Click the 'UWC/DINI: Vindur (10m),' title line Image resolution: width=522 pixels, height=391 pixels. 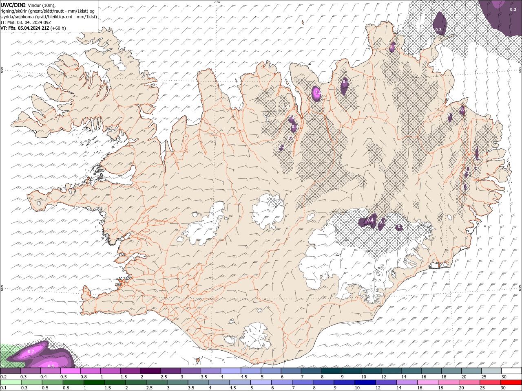click(28, 5)
